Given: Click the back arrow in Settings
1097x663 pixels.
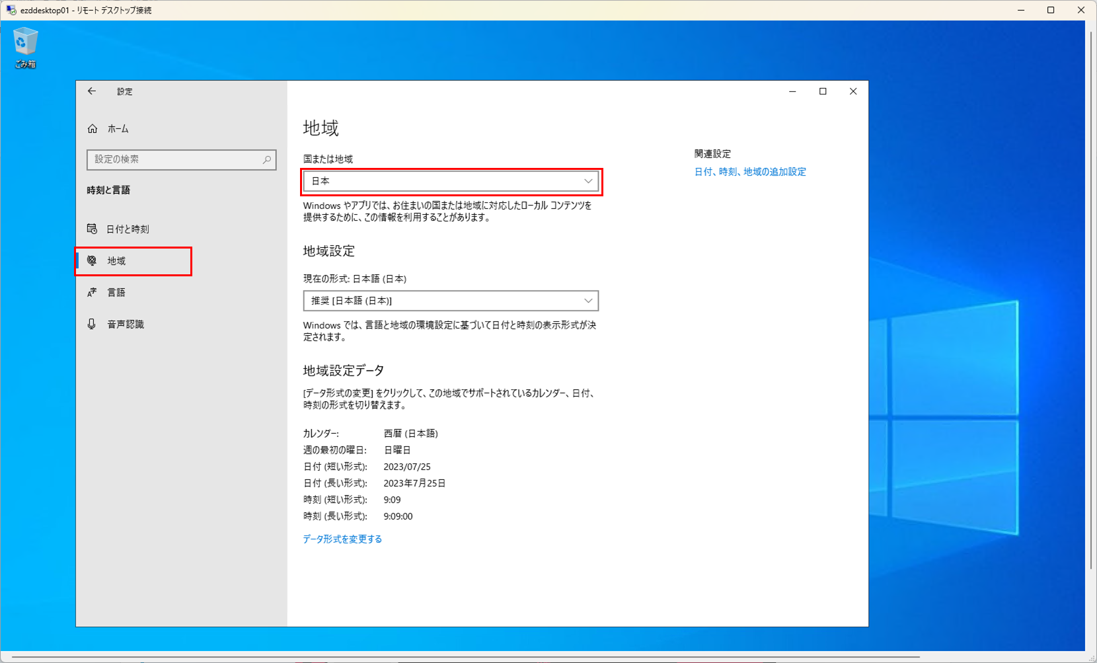Looking at the screenshot, I should click(92, 91).
